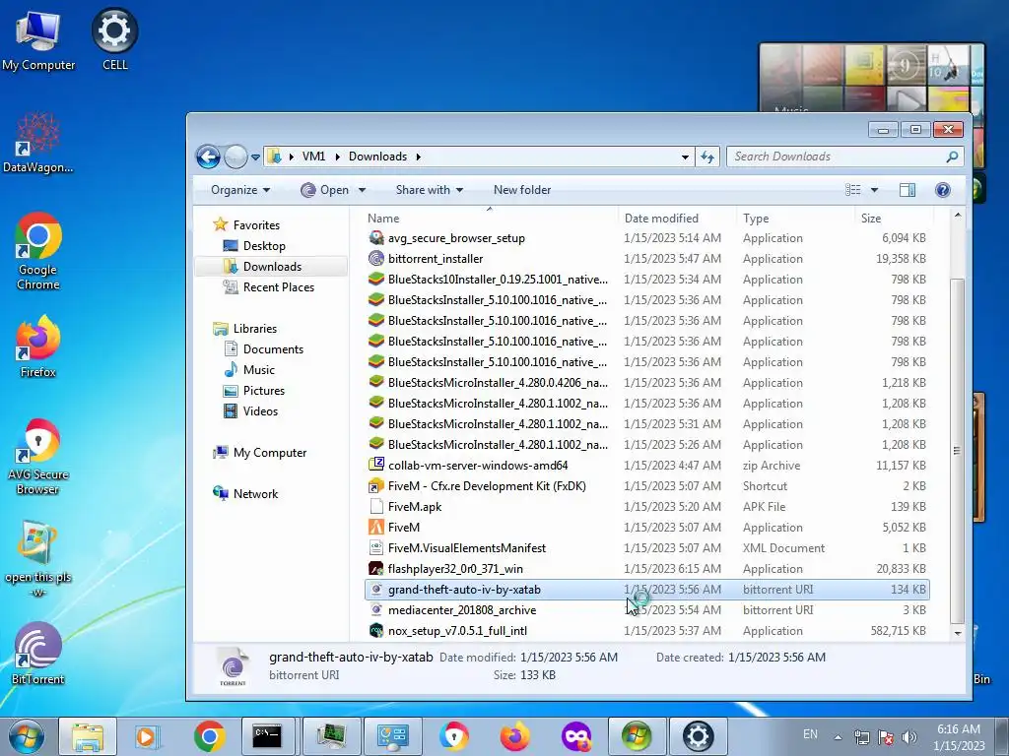Open CELL desktop icon
The width and height of the screenshot is (1009, 756).
115,39
